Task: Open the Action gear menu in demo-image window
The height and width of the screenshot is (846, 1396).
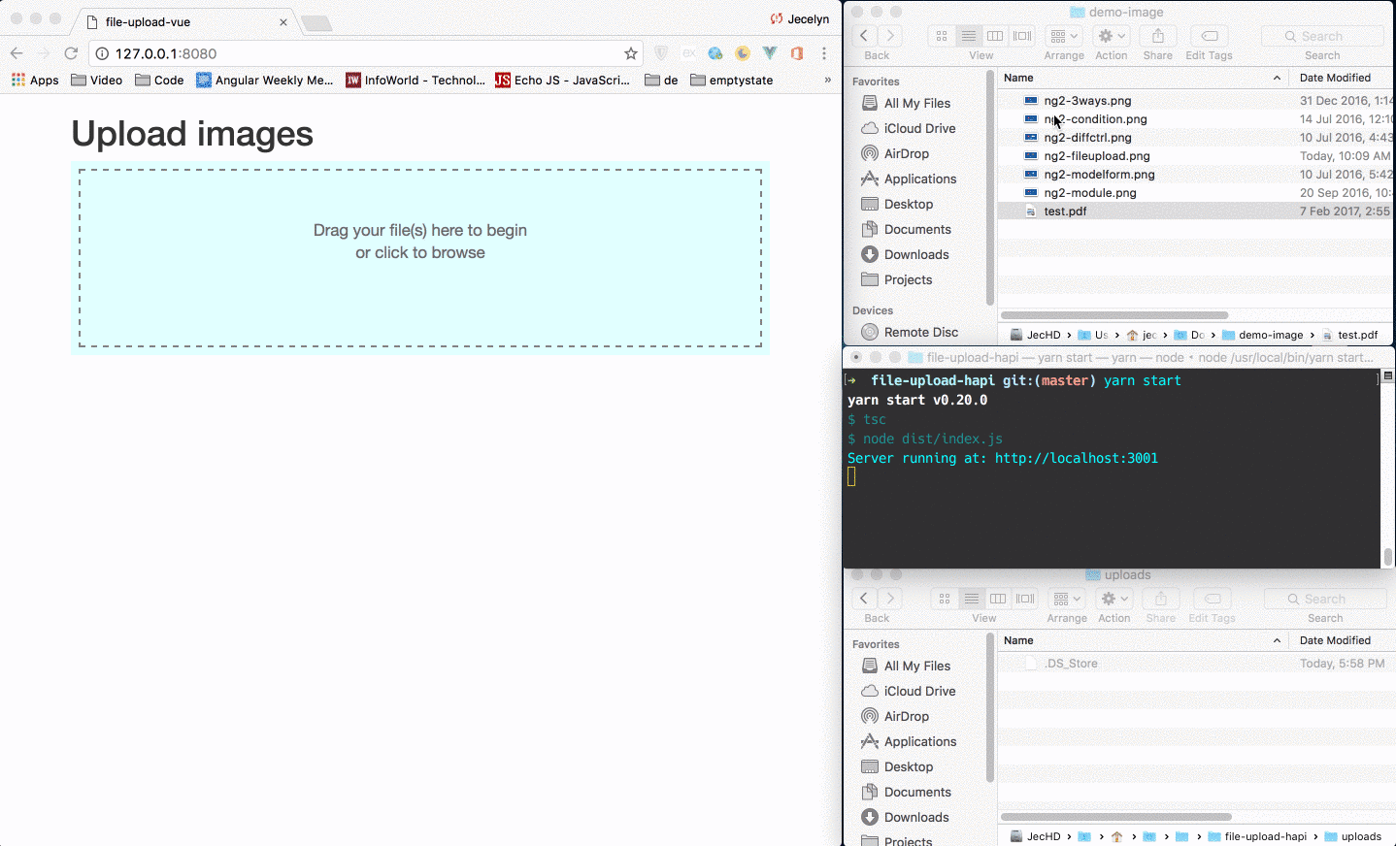Action: 1112,36
